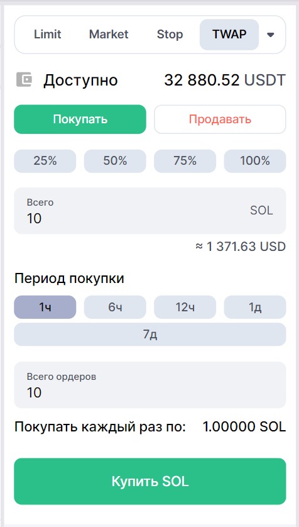Click the wallet icon next to Доступно
This screenshot has height=527, width=299.
click(24, 80)
